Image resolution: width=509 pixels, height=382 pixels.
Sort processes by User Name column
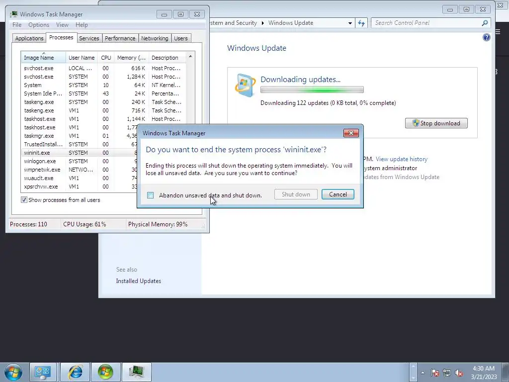click(82, 58)
